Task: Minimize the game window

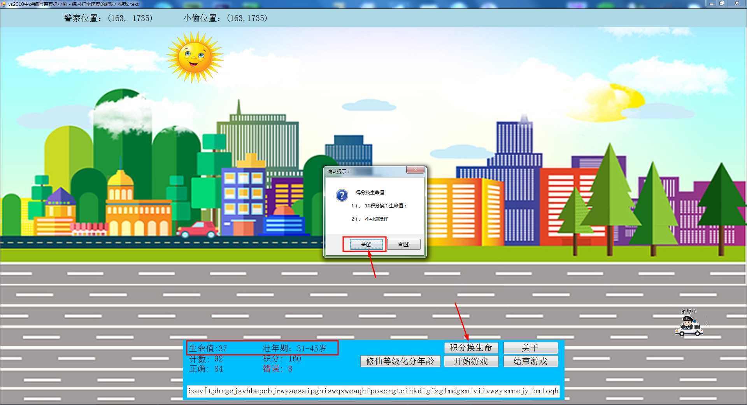Action: [712, 4]
